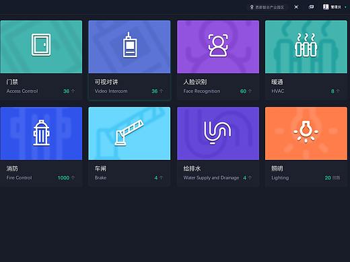The image size is (350, 262).
Task: Click the Chinese title 暖通
Action: tap(277, 82)
